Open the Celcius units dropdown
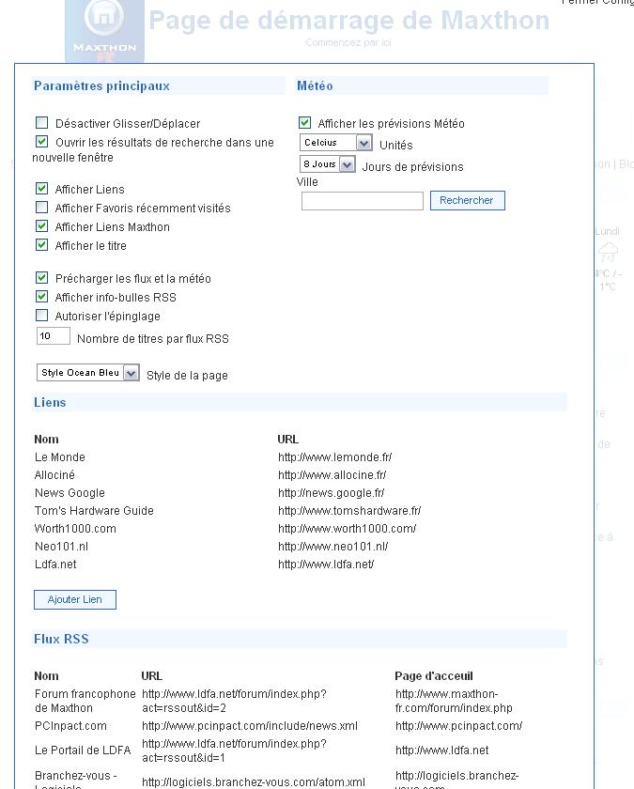 click(x=335, y=143)
